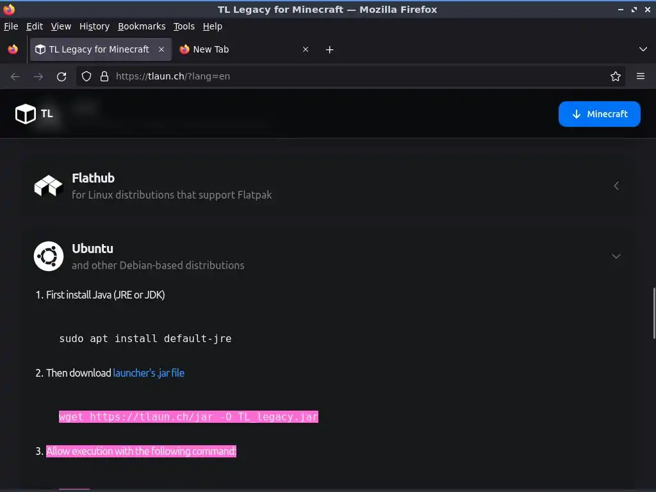The image size is (656, 492).
Task: Go back with the back arrow
Action: pos(15,77)
